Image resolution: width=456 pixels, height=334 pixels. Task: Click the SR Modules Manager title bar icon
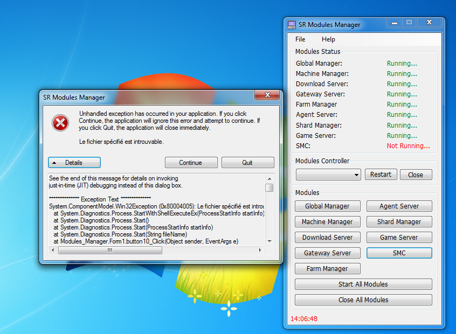[292, 25]
